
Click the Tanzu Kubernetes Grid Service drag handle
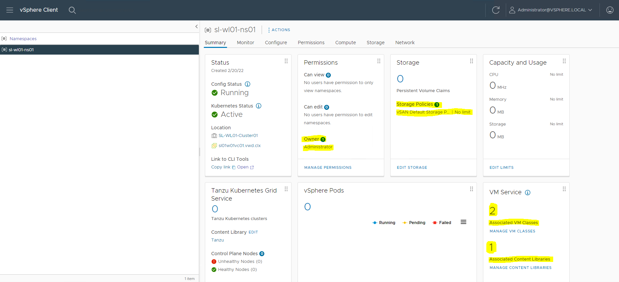point(286,189)
